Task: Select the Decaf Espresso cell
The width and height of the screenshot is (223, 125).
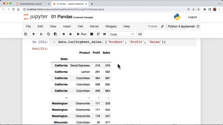Action: (80, 66)
